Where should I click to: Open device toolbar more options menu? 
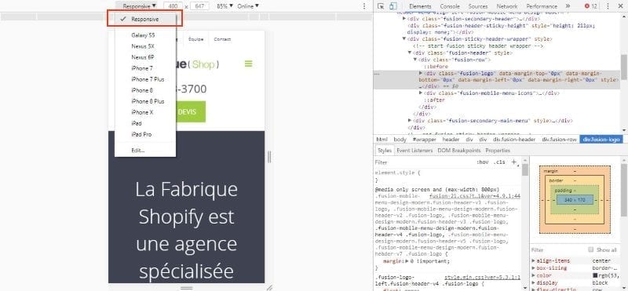[x=364, y=6]
